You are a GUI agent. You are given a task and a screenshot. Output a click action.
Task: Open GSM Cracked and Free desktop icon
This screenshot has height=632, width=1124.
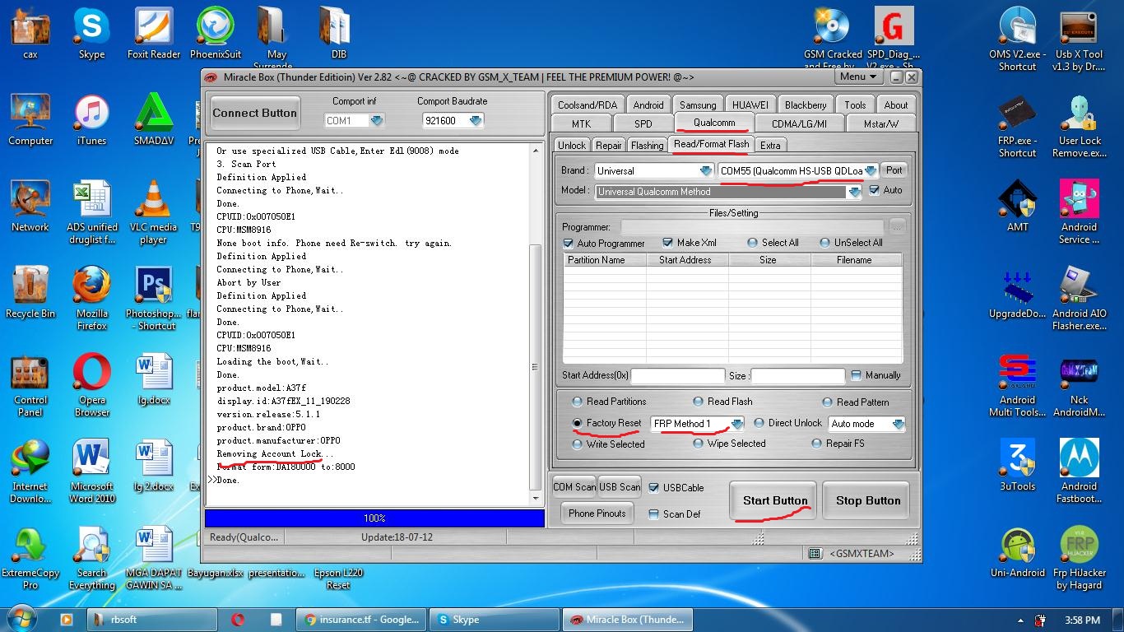(833, 38)
